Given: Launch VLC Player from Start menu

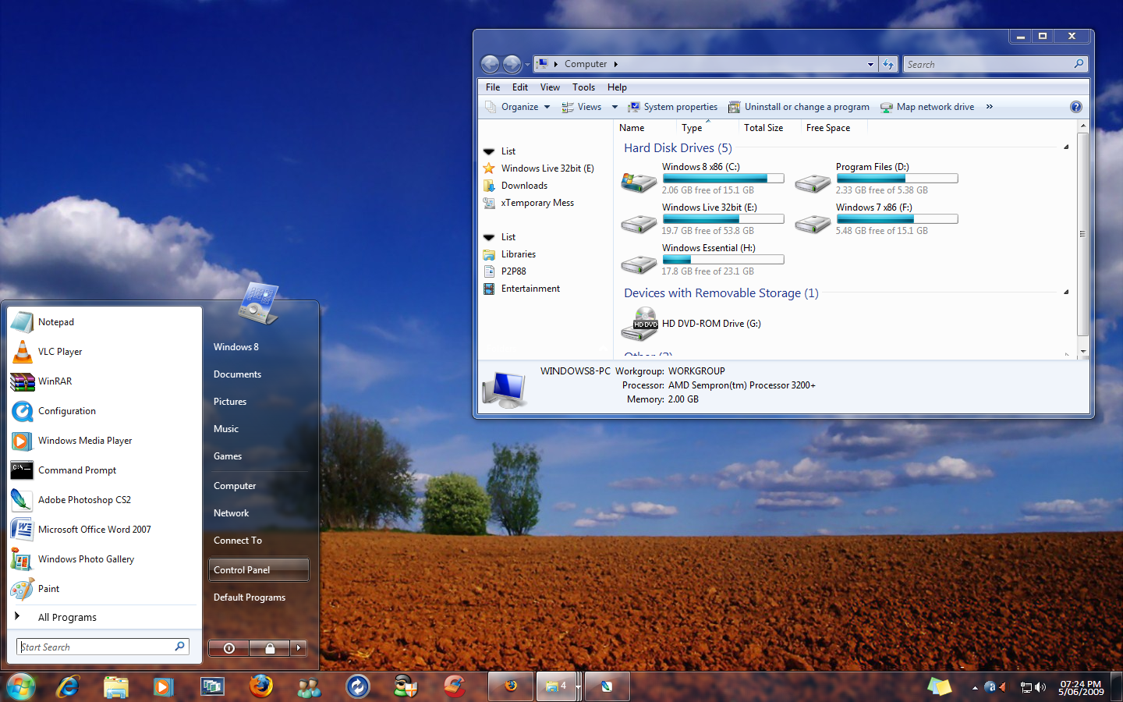Looking at the screenshot, I should pyautogui.click(x=60, y=352).
